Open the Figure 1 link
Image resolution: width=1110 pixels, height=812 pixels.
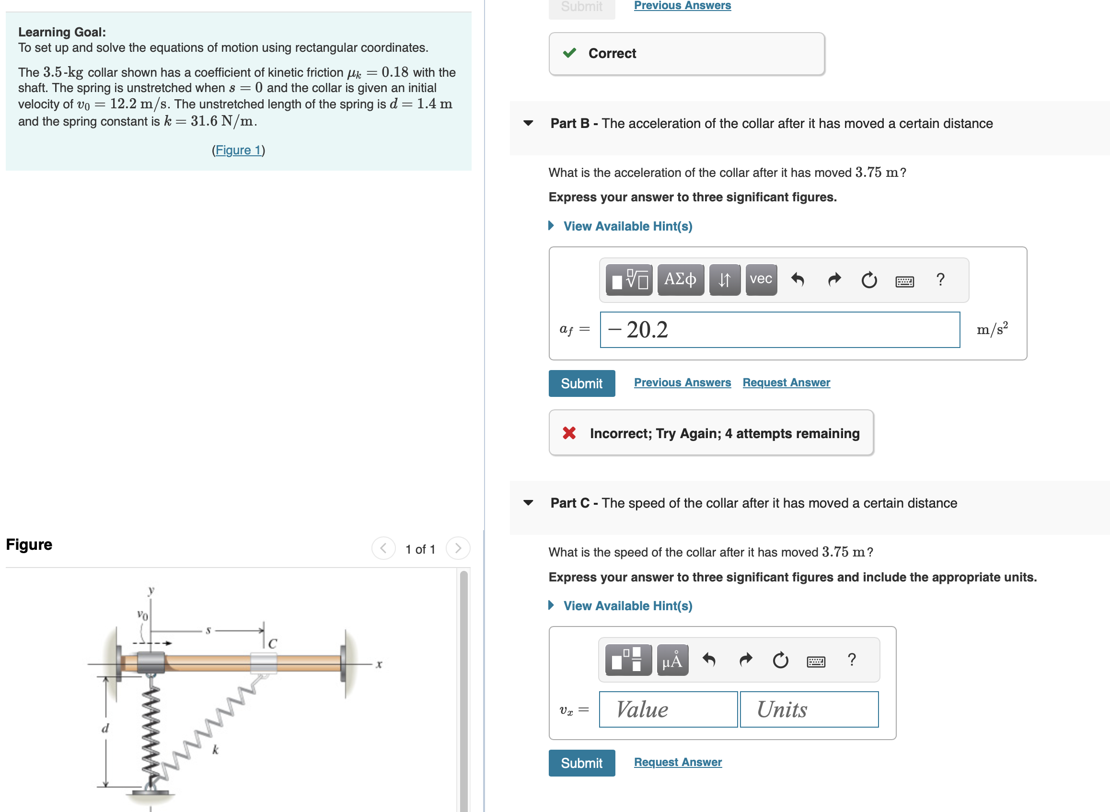238,150
